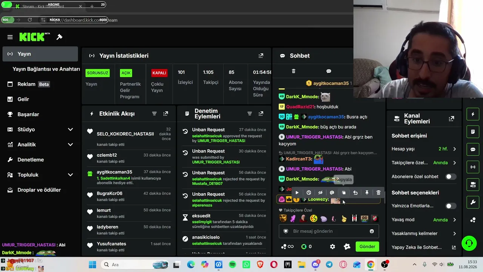Open chat settings gear below the message box
This screenshot has width=483, height=272.
tap(332, 247)
